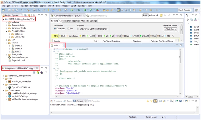Click Collapse All icon in Project Explorer
Image resolution: width=201 pixels, height=121 pixels.
click(25, 15)
